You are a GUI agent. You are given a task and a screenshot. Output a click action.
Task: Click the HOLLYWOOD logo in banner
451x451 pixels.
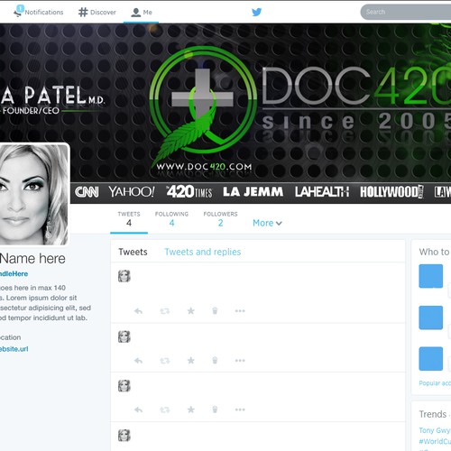tap(392, 192)
